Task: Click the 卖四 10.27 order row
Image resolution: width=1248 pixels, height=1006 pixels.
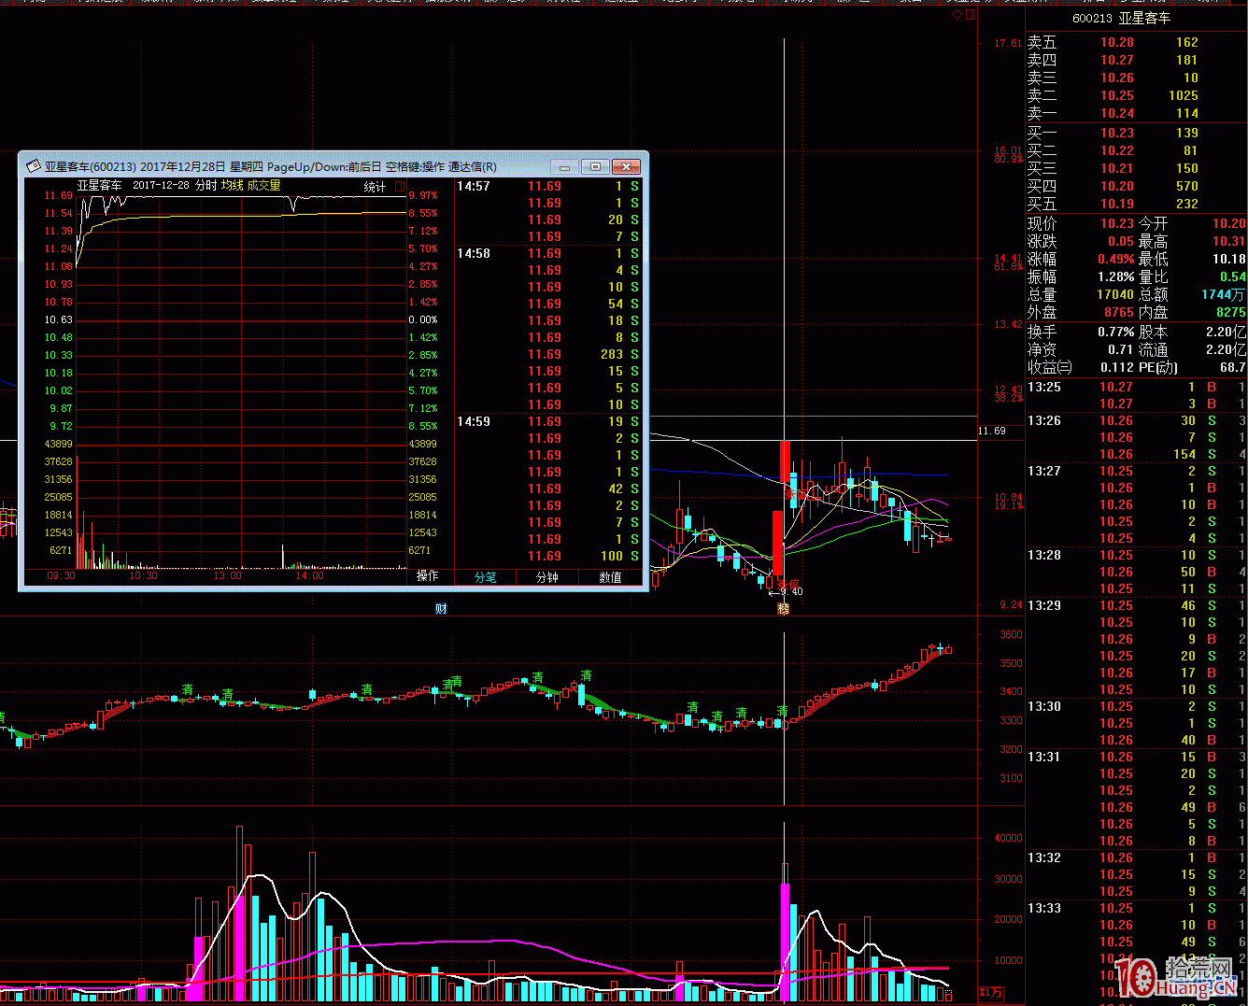Action: click(x=1136, y=60)
